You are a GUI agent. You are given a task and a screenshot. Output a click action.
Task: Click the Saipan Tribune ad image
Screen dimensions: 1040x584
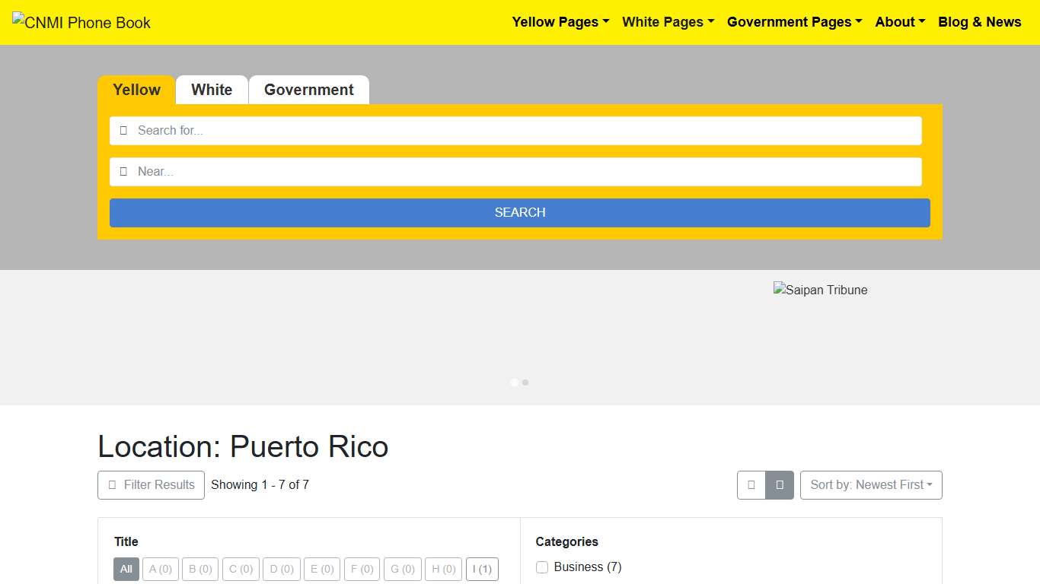820,290
